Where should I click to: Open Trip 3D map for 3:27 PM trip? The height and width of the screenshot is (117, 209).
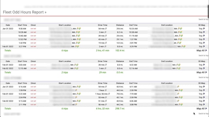[x=201, y=46]
